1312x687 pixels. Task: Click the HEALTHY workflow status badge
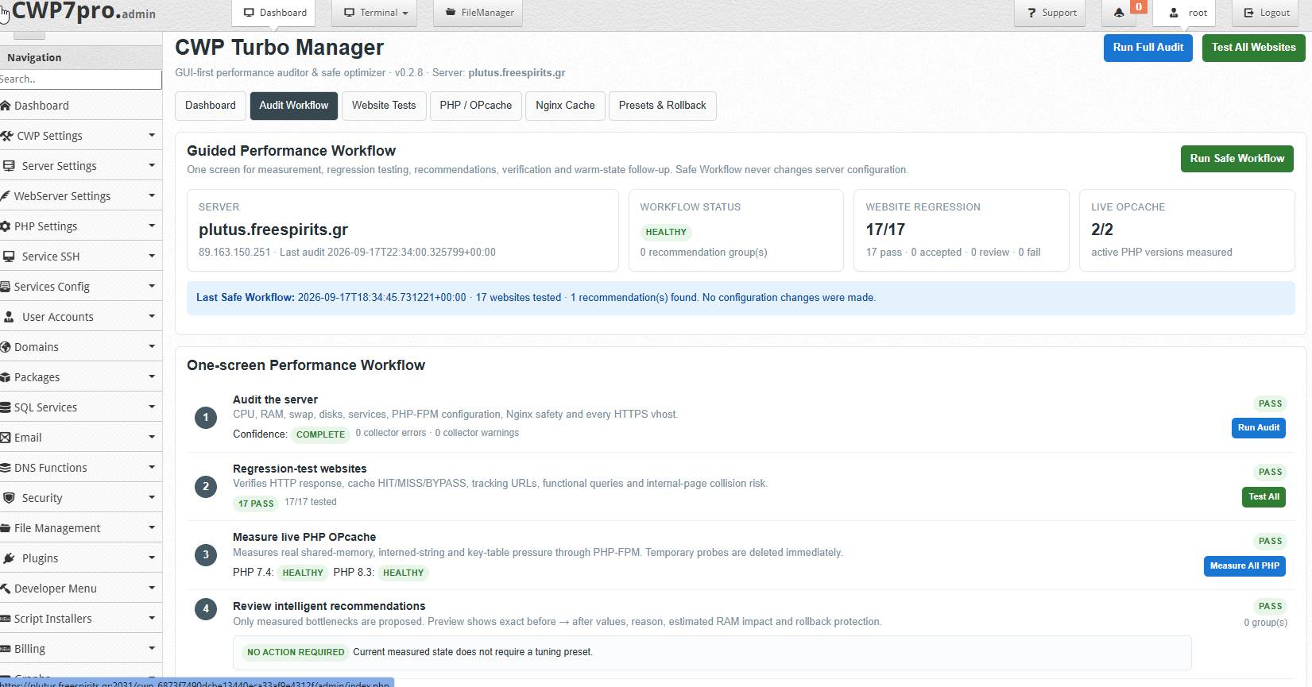[x=666, y=233]
